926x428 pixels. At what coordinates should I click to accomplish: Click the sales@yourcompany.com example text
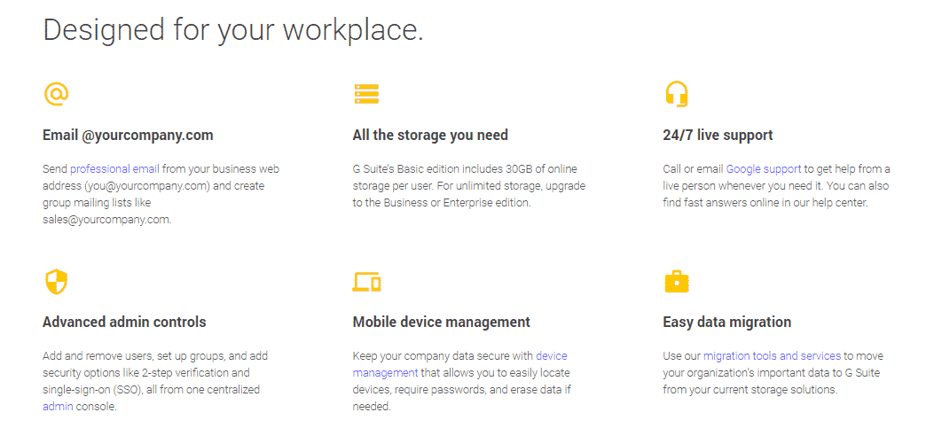coord(106,220)
